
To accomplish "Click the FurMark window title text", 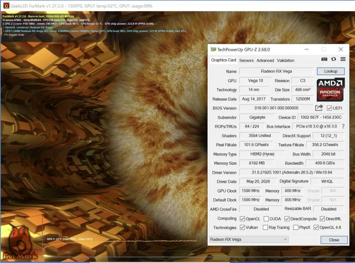I will (81, 6).
